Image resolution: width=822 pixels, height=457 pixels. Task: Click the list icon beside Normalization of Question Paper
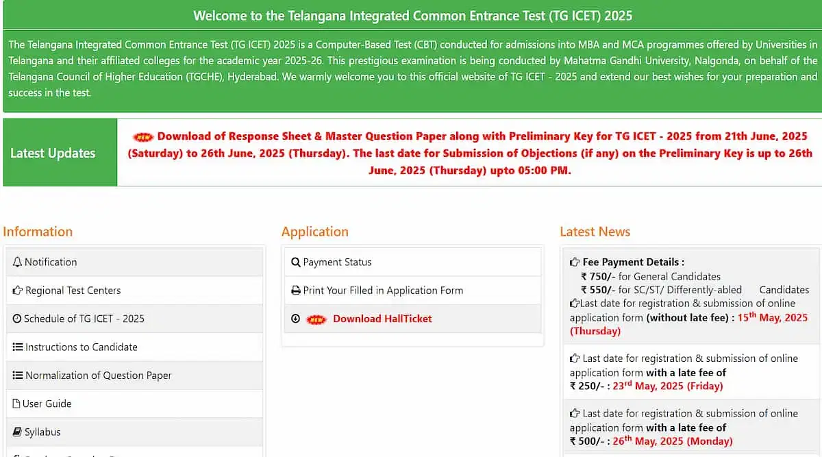(18, 375)
